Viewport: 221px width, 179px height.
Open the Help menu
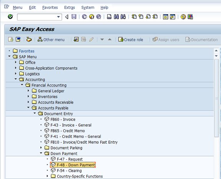click(x=104, y=7)
